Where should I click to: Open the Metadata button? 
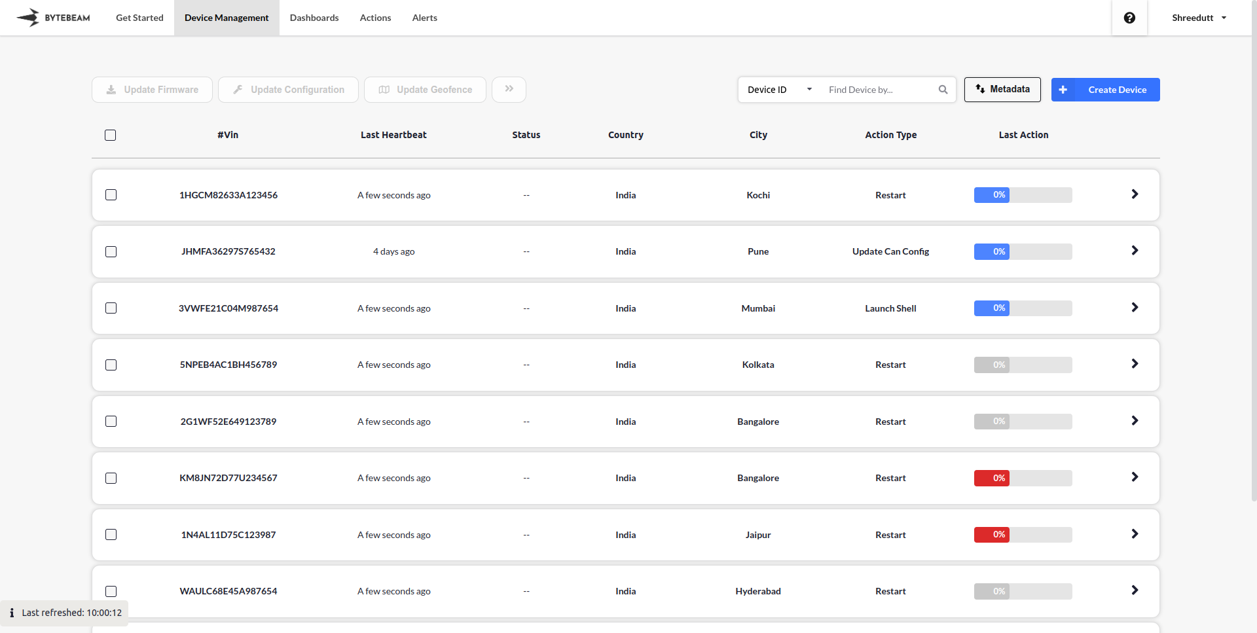1002,90
